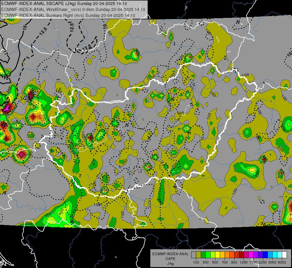Pick the dark green legend swatch before 300
This screenshot has width=292, height=268.
pyautogui.click(x=203, y=255)
